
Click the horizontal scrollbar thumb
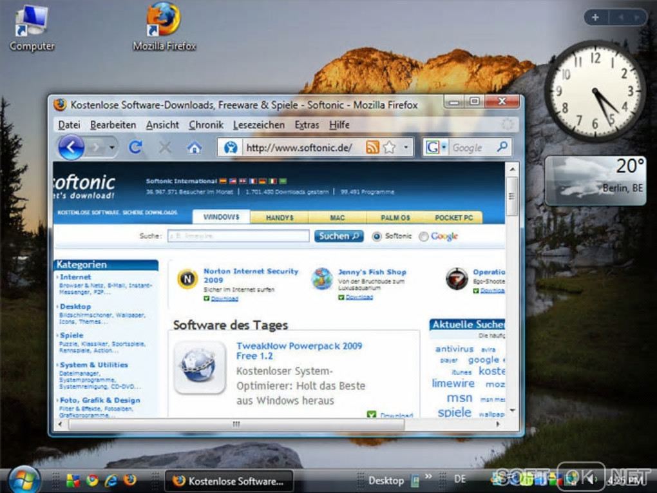pyautogui.click(x=236, y=424)
